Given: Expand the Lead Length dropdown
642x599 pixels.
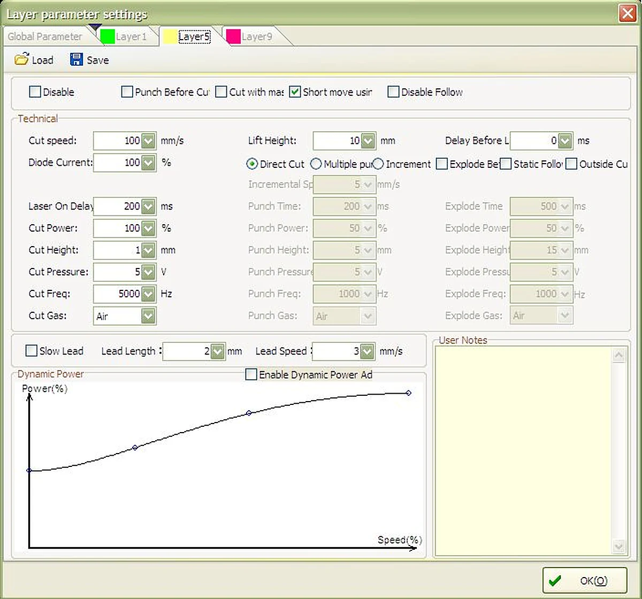Looking at the screenshot, I should coord(217,351).
